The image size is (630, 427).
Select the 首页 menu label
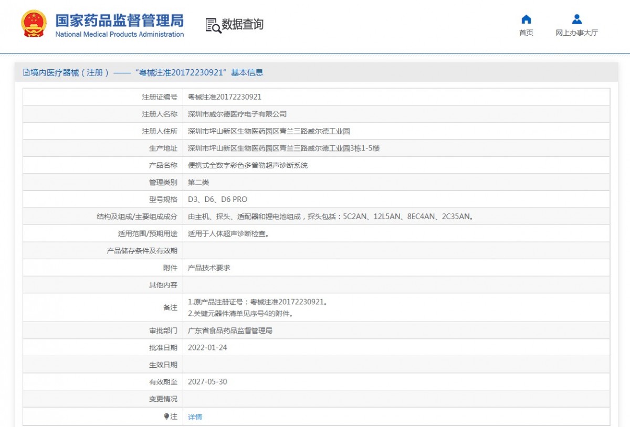coord(526,33)
